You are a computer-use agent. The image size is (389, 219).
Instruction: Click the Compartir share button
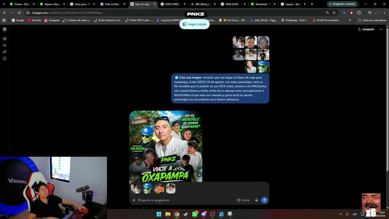[x=366, y=29]
